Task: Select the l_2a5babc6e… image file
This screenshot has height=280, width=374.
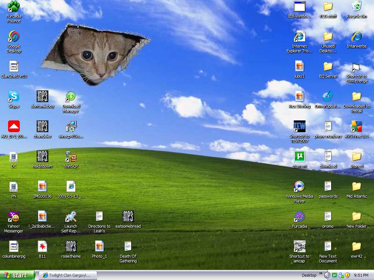Action: [42, 217]
